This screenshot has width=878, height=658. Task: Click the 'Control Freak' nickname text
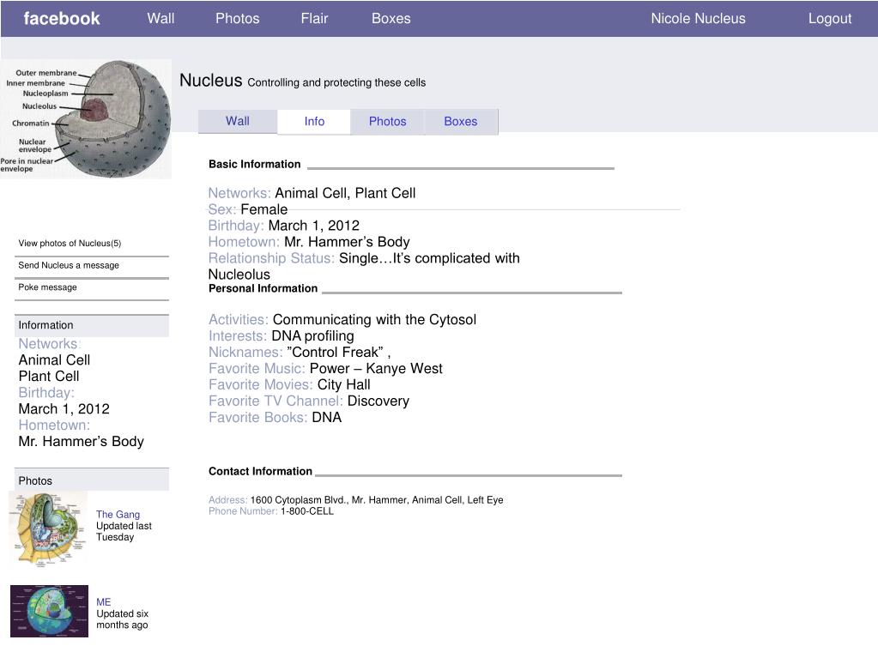[x=335, y=352]
